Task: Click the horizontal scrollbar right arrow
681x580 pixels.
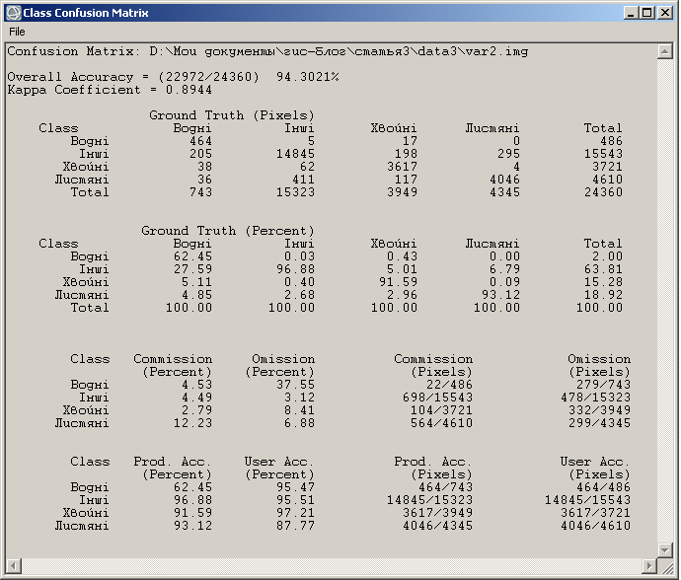Action: click(649, 567)
